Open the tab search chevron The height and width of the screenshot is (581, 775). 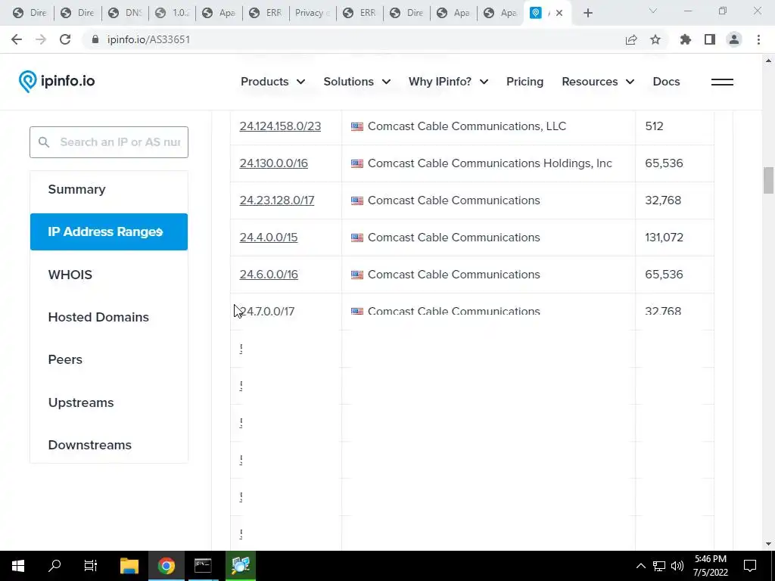(x=652, y=11)
